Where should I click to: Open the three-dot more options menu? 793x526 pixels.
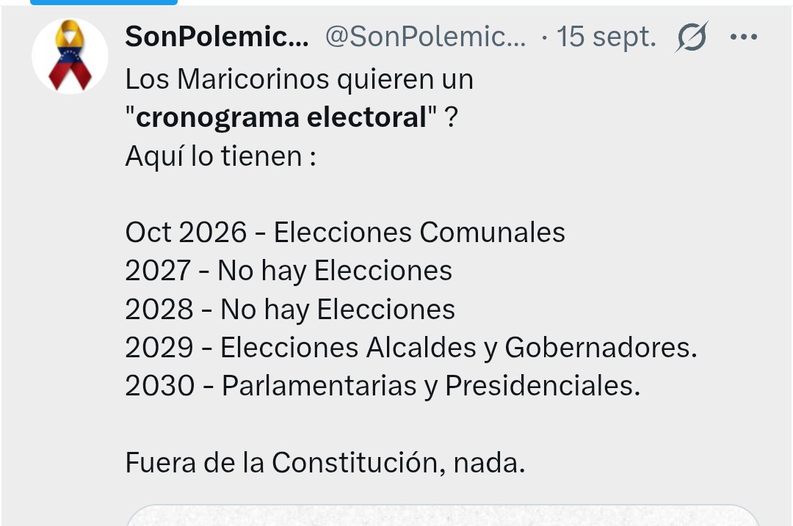pos(743,37)
